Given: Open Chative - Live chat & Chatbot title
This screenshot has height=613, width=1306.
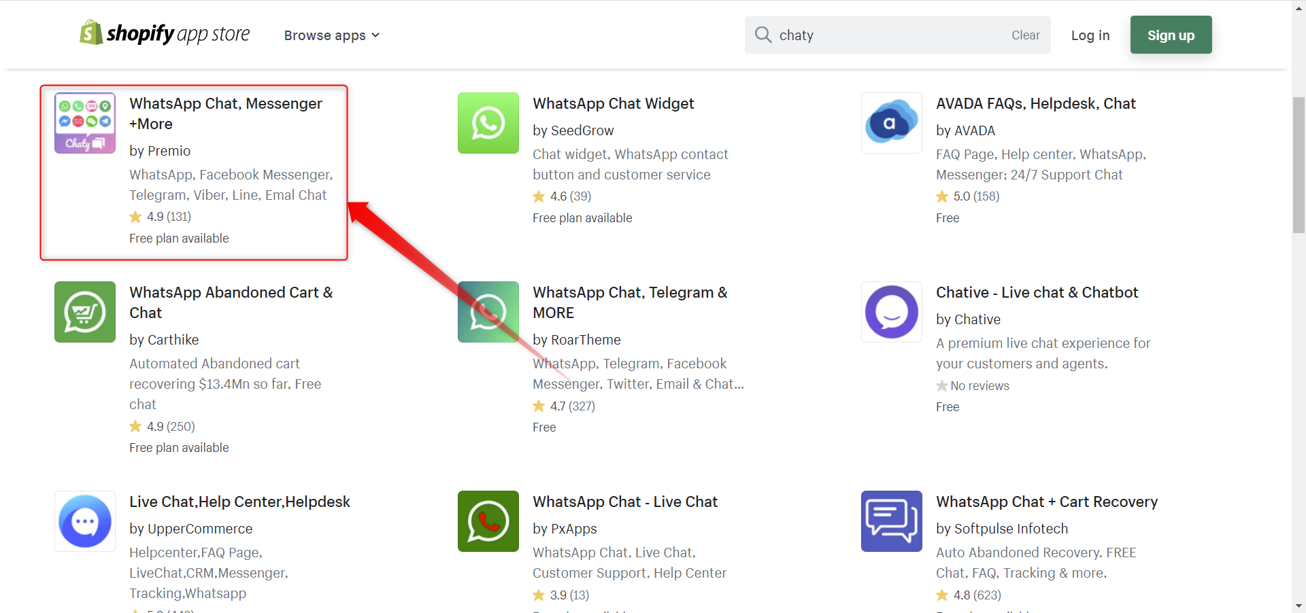Looking at the screenshot, I should pos(1037,292).
